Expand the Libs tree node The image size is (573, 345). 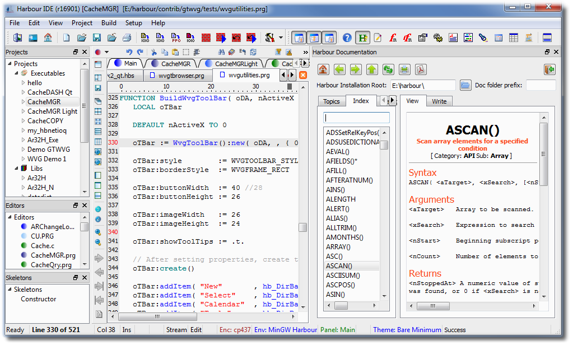[17, 168]
